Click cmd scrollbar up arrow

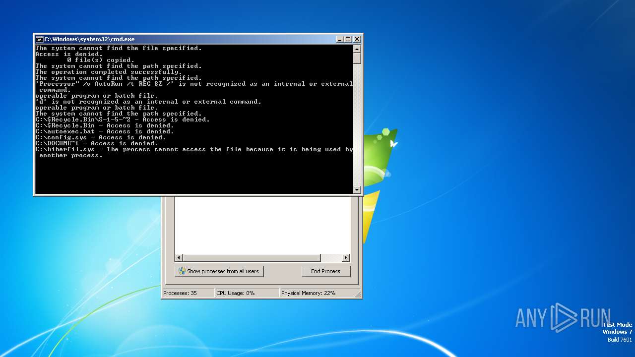click(x=357, y=49)
